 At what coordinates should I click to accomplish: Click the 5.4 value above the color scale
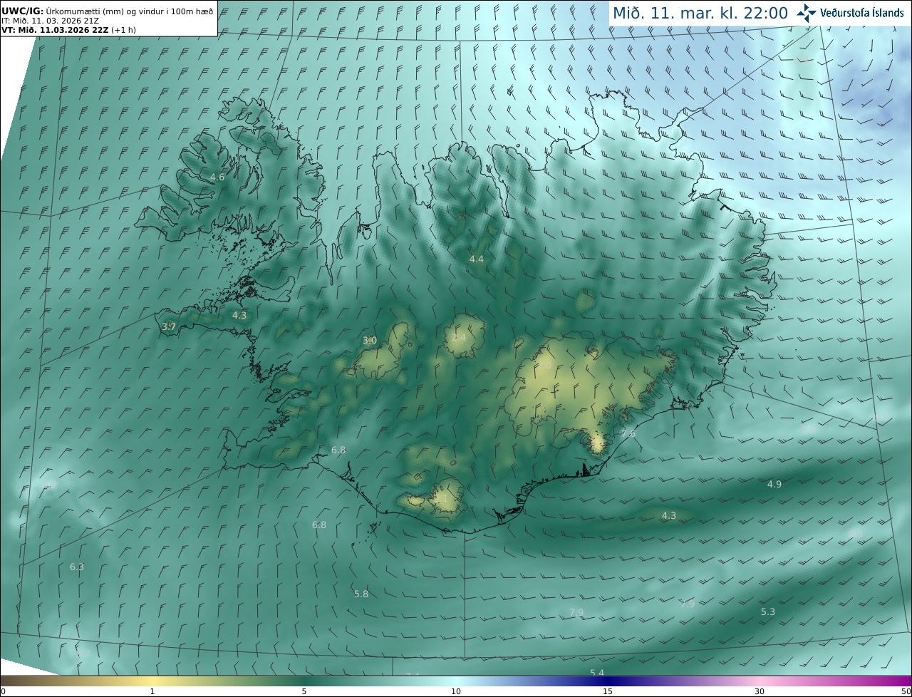[597, 673]
